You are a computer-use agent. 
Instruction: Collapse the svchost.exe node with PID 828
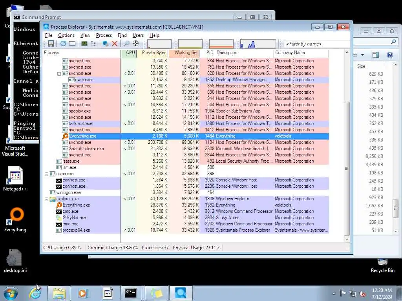[59, 74]
